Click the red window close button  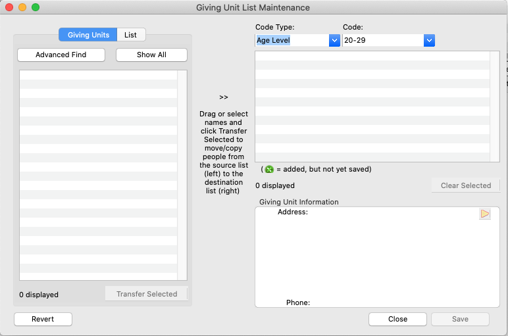click(x=9, y=7)
